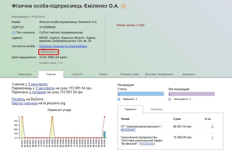232x152 pixels.
Task: Switch to Виконавчі провадження tab
Action: pos(159,74)
